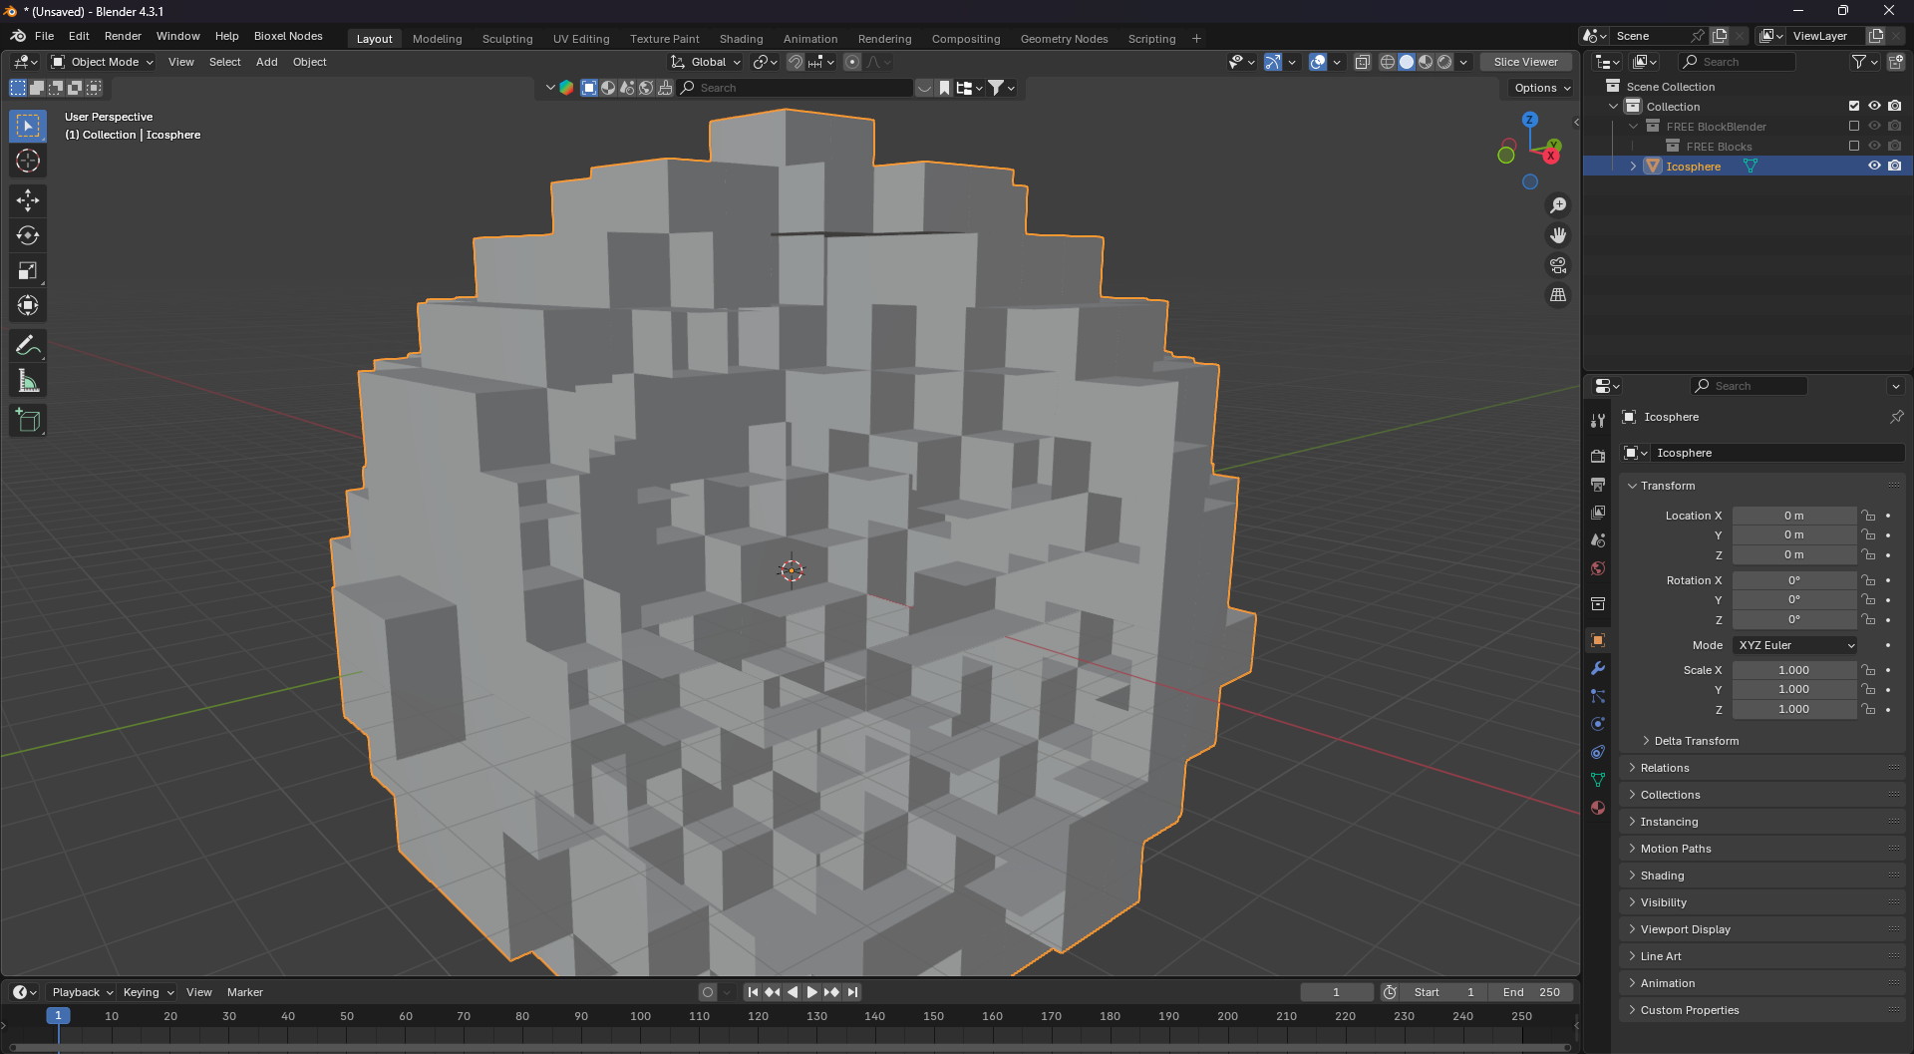Viewport: 1914px width, 1054px height.
Task: Toggle proportional editing
Action: [x=852, y=62]
